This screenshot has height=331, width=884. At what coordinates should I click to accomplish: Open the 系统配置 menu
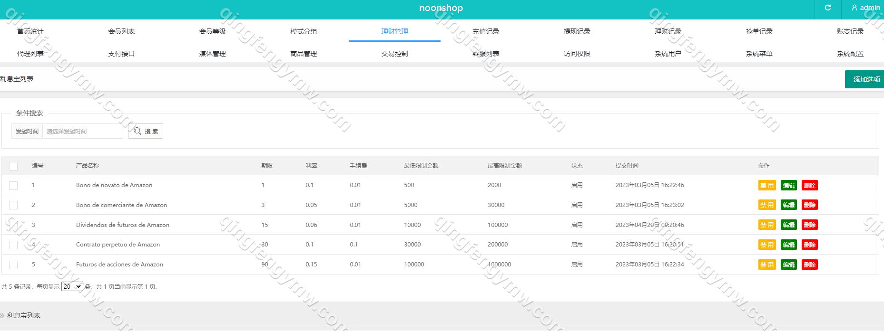coord(850,54)
